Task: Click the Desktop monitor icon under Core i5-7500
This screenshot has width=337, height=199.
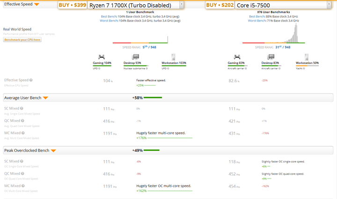Action: coord(271,57)
